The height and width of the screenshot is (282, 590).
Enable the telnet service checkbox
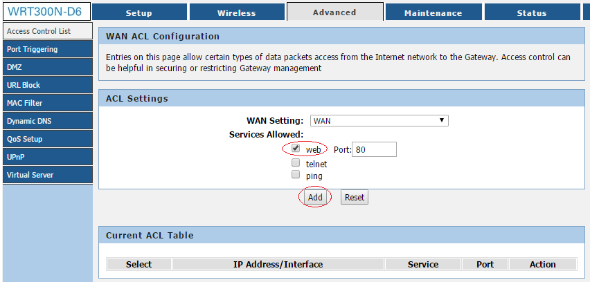coord(296,163)
